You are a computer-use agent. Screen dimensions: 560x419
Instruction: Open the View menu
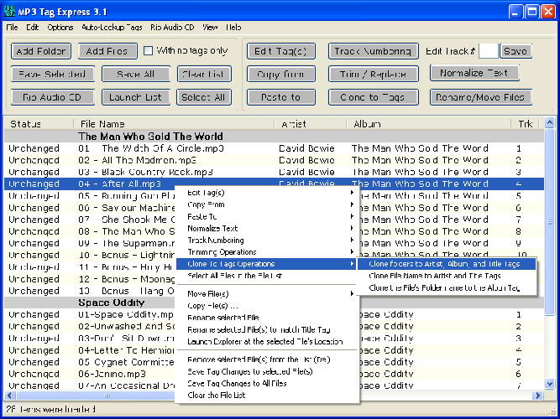point(210,28)
